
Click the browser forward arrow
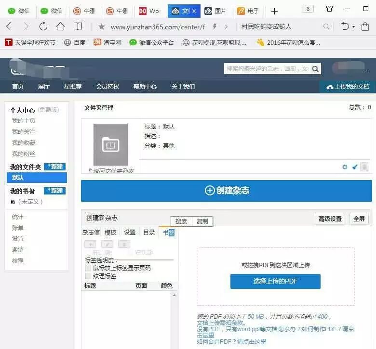pos(26,26)
